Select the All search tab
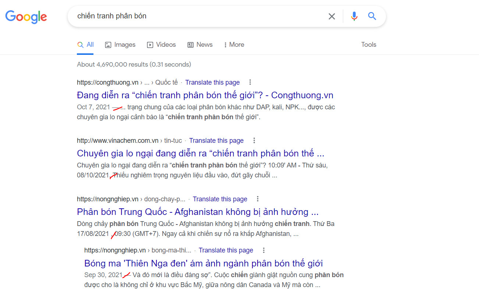 [85, 45]
